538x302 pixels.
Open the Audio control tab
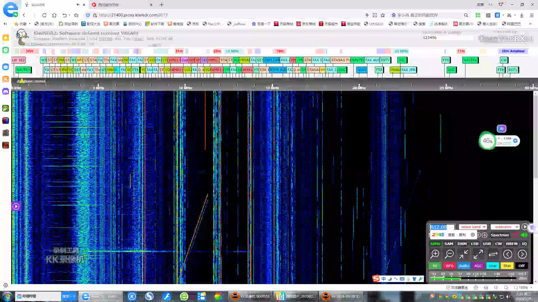pyautogui.click(x=464, y=266)
